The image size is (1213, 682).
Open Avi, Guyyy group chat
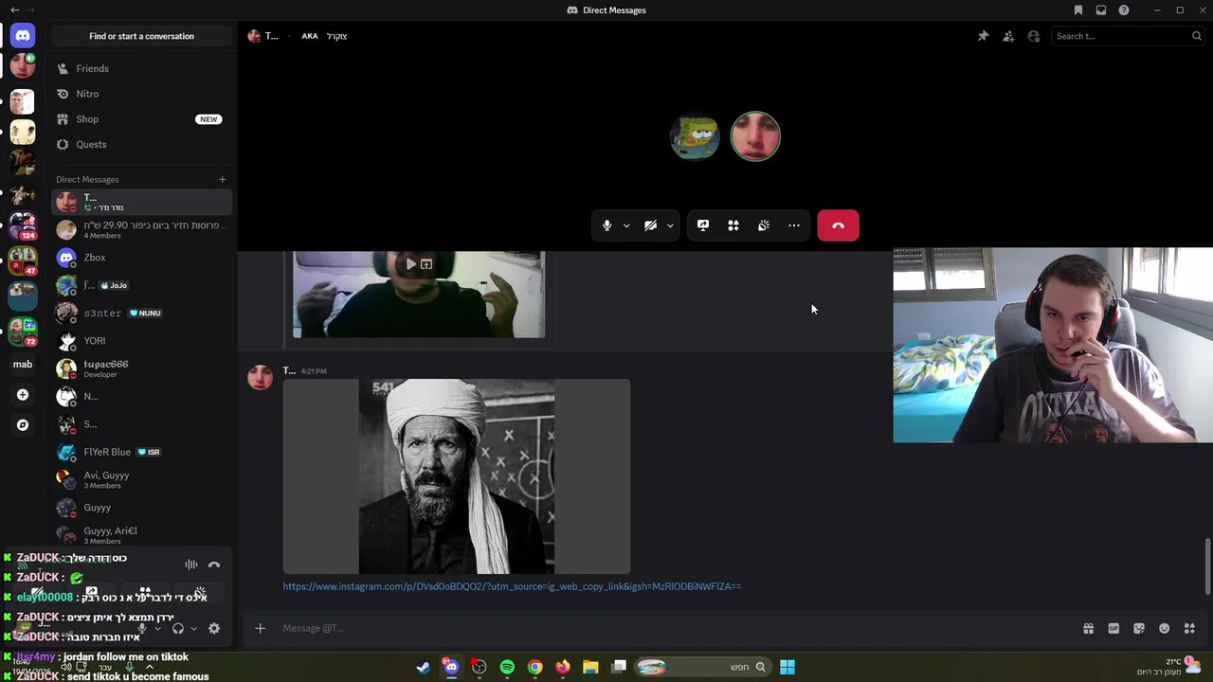pyautogui.click(x=141, y=480)
